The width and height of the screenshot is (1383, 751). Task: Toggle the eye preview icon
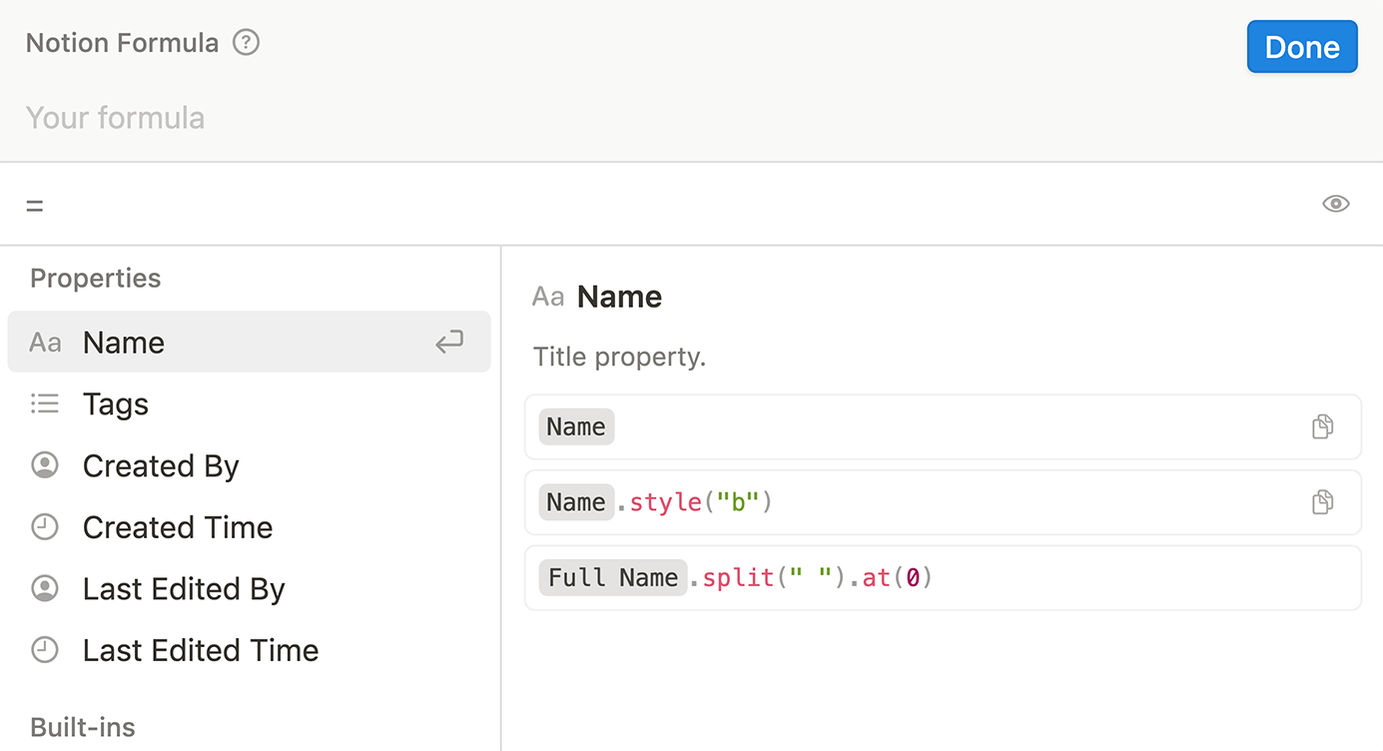[1336, 204]
